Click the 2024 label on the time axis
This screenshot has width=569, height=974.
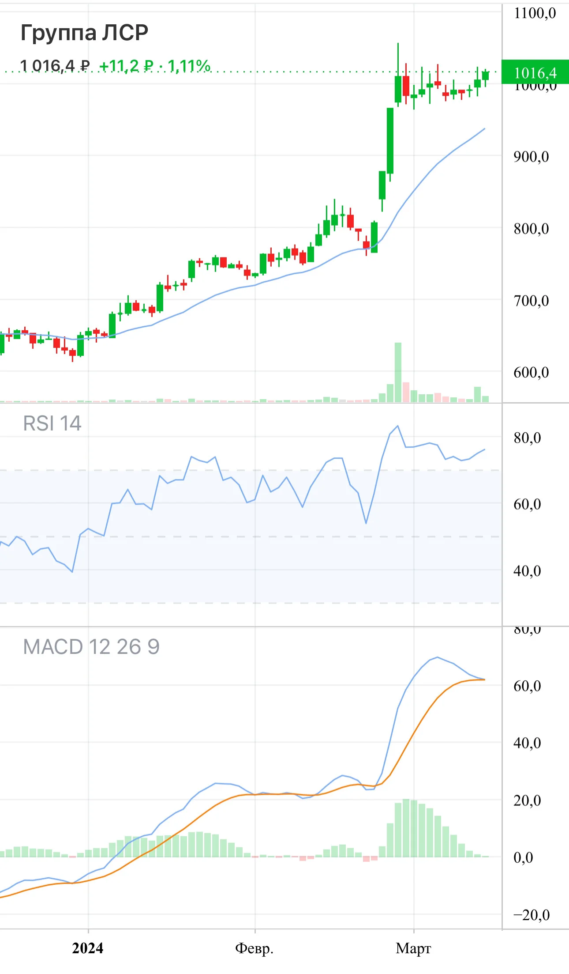(x=88, y=948)
